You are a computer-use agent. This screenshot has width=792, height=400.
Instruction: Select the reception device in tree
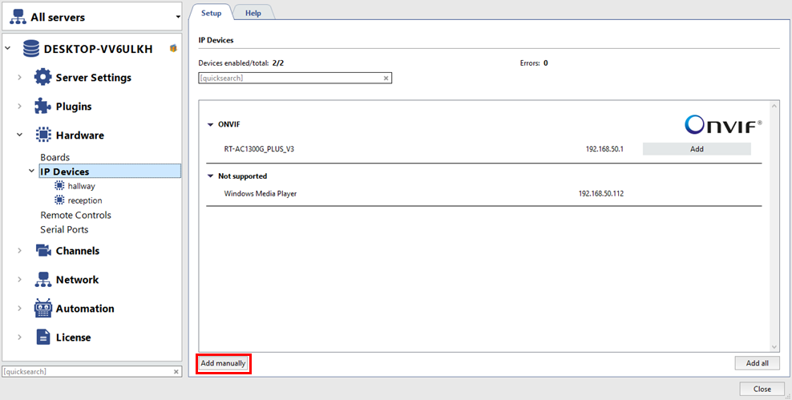click(84, 200)
